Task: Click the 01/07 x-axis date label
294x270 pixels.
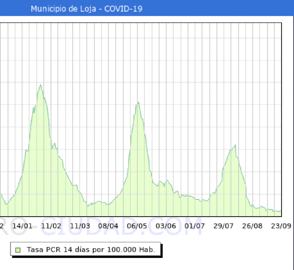Action: (194, 226)
